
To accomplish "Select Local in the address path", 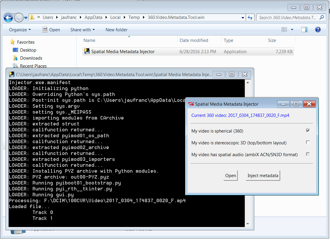I will click(x=115, y=17).
